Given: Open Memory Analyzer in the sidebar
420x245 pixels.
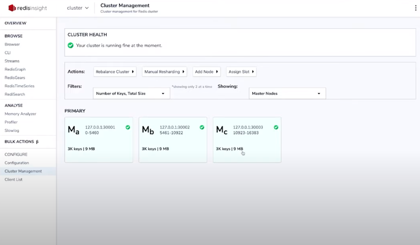Looking at the screenshot, I should tap(20, 114).
